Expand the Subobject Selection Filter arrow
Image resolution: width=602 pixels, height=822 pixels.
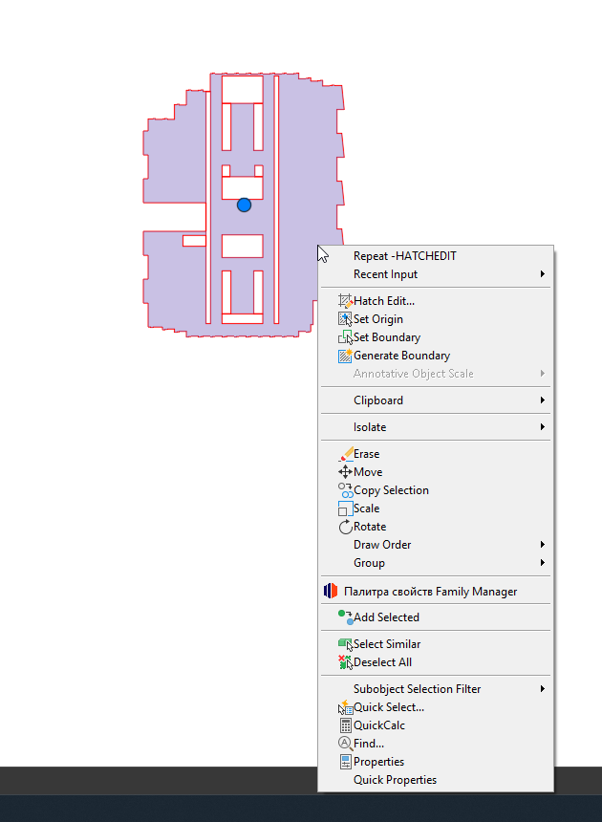(543, 689)
